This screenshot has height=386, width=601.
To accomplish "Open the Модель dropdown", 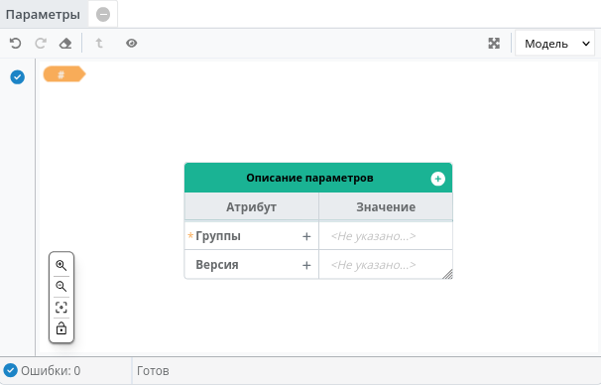I will [555, 44].
